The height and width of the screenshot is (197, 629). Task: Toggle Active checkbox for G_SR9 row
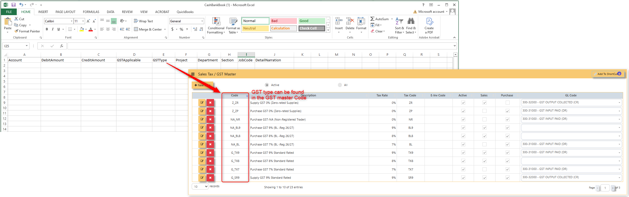coord(463,178)
